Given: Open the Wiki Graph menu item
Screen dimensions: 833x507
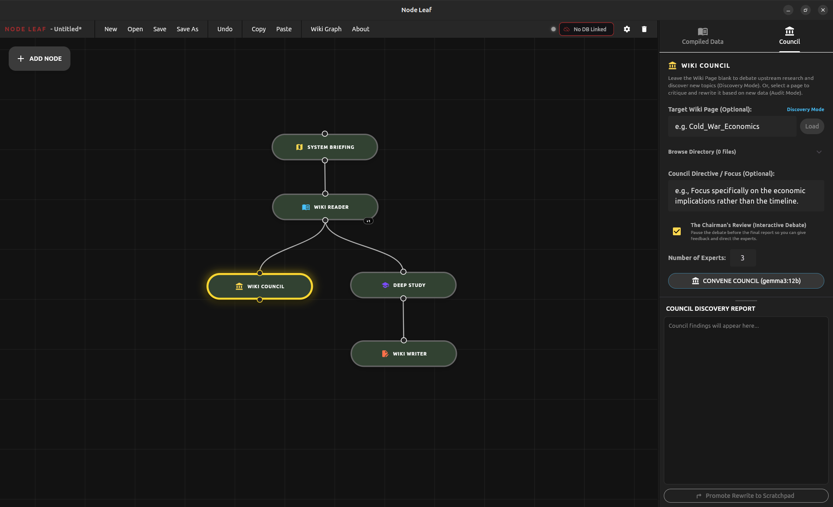Looking at the screenshot, I should 326,29.
